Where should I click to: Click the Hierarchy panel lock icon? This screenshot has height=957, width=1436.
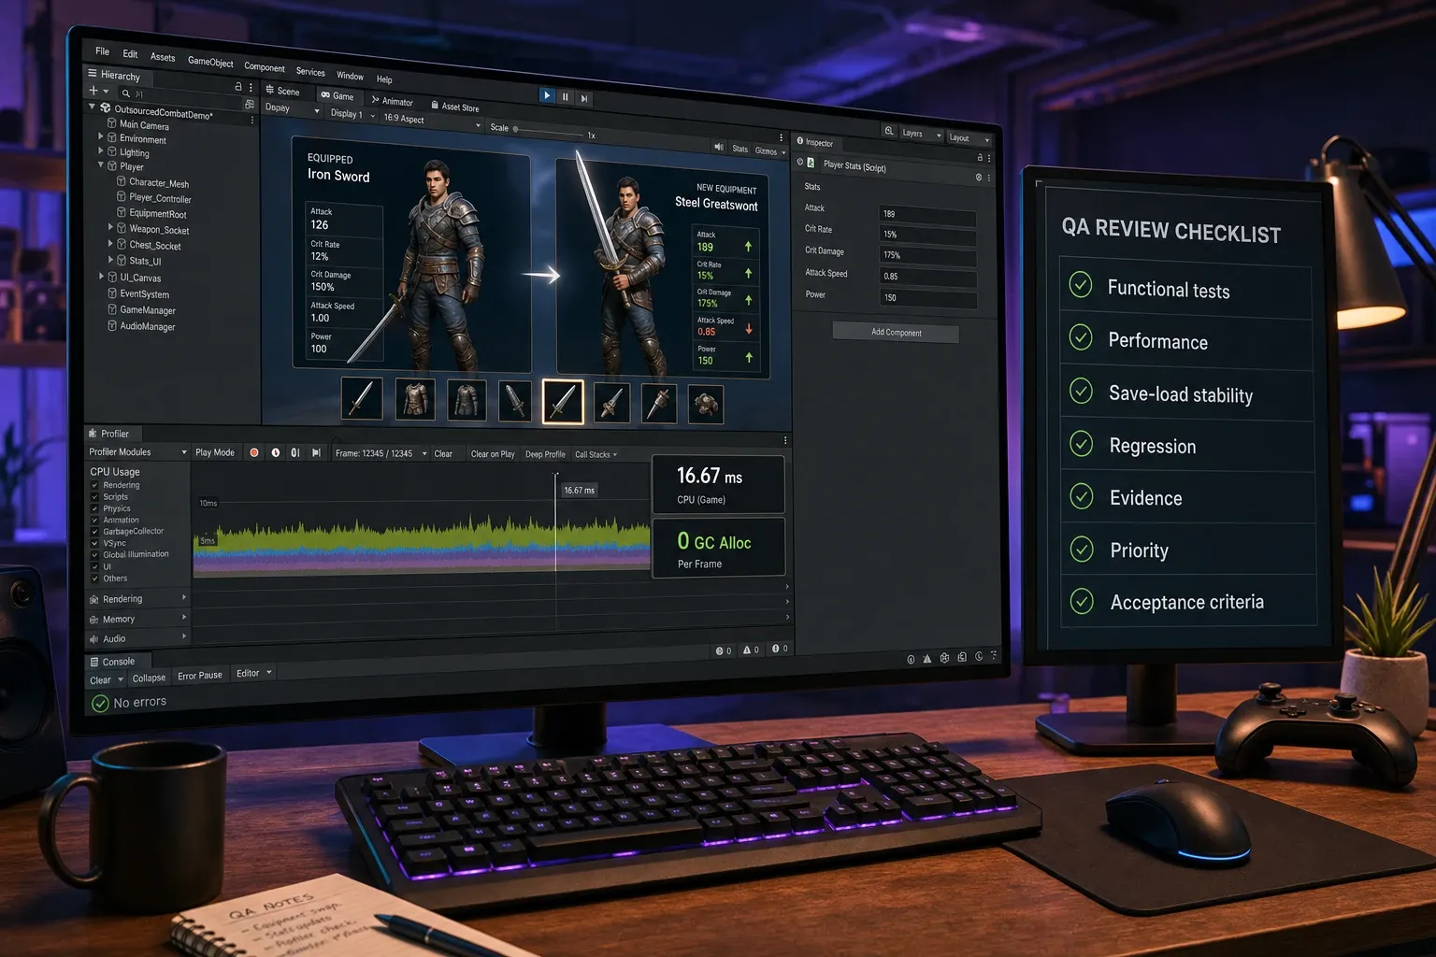[238, 86]
